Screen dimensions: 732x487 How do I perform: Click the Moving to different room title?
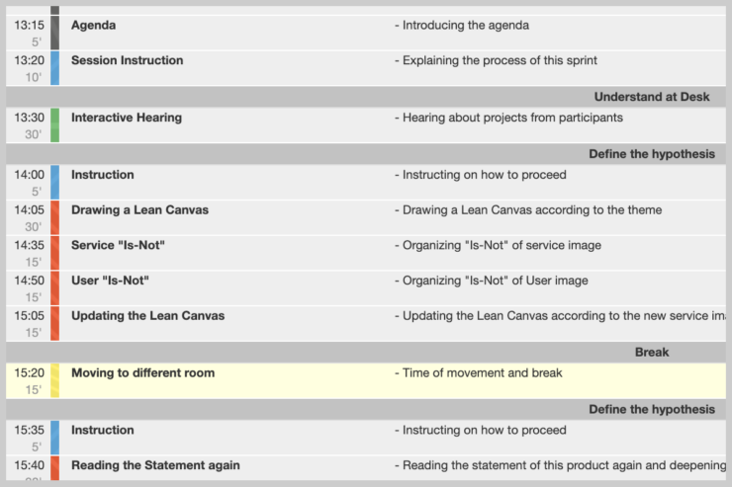click(142, 372)
